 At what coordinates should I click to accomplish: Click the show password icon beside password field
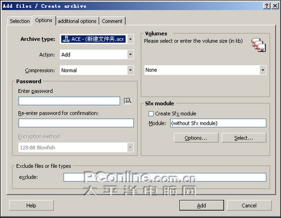(x=128, y=101)
